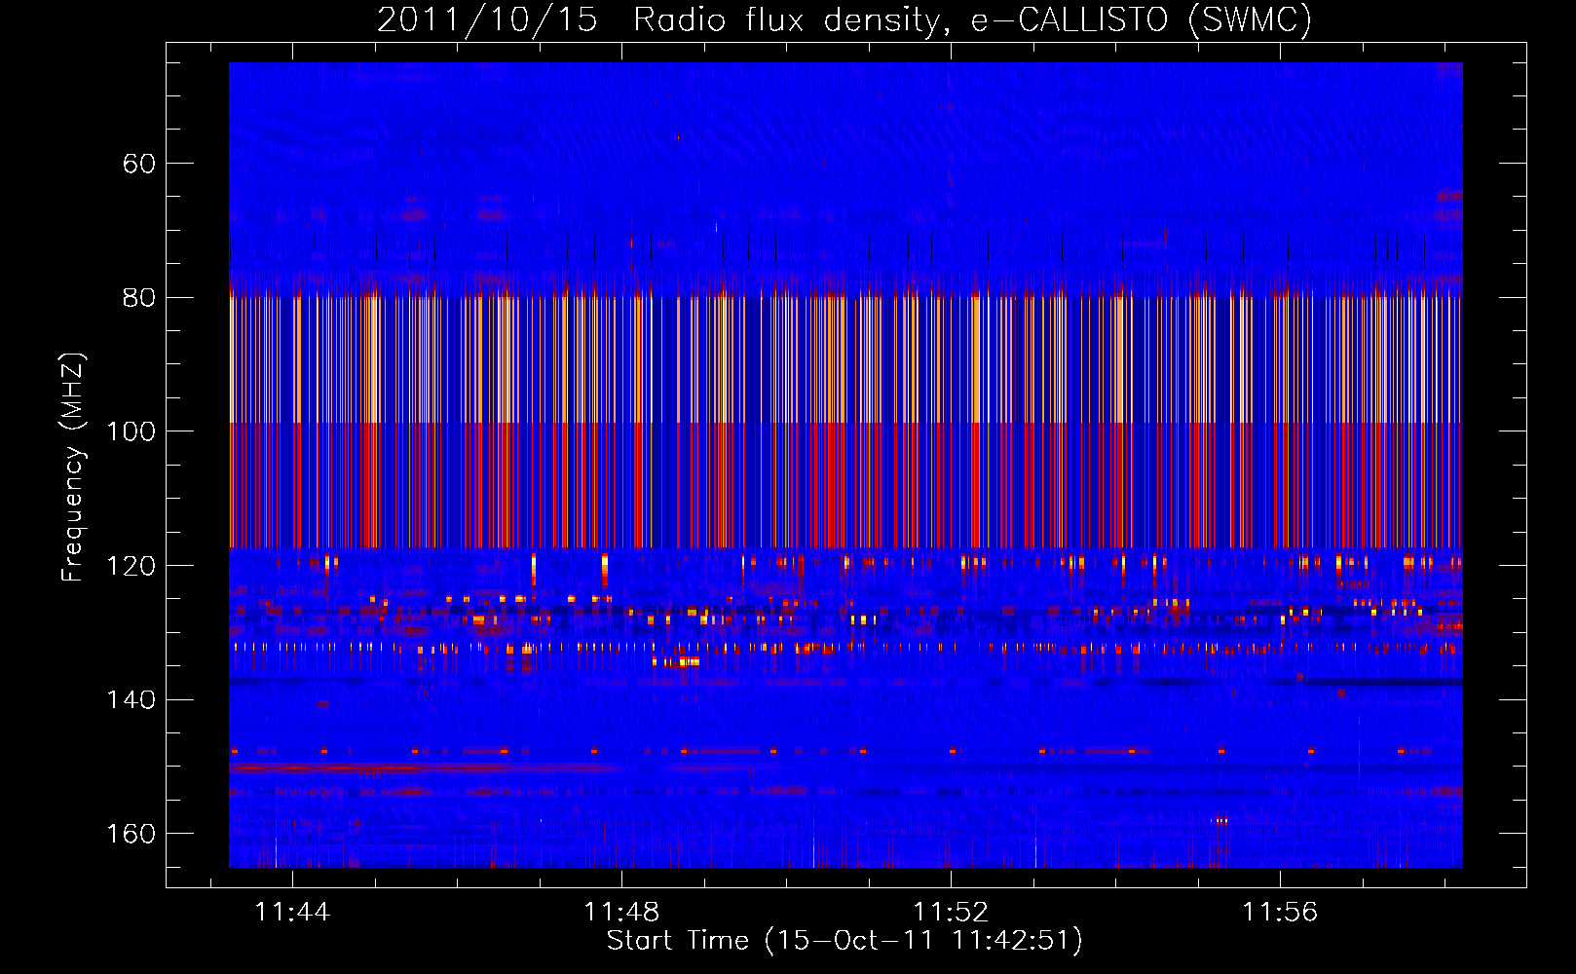1576x974 pixels.
Task: Click the 11:52 time tick label
Action: click(x=951, y=913)
